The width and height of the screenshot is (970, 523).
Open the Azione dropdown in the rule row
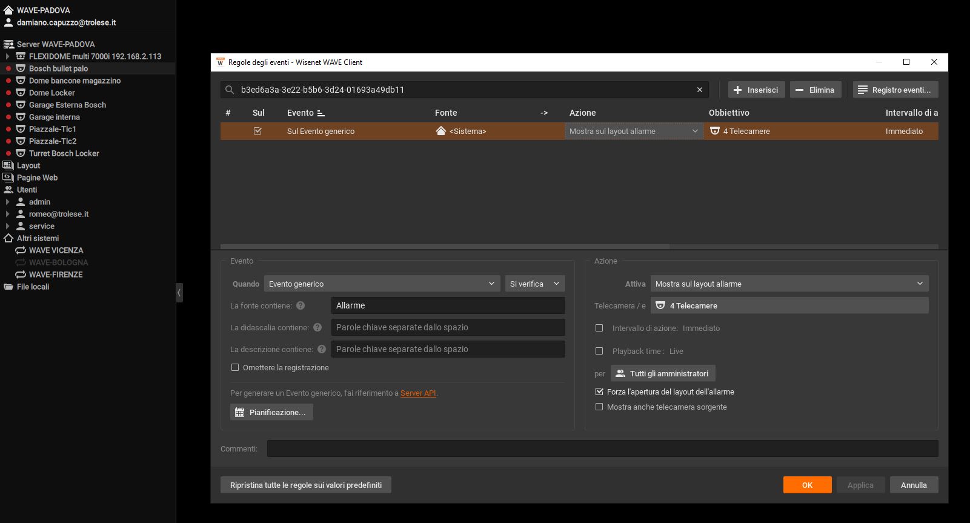634,131
